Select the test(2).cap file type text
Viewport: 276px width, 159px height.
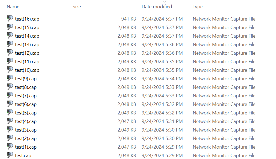224,138
